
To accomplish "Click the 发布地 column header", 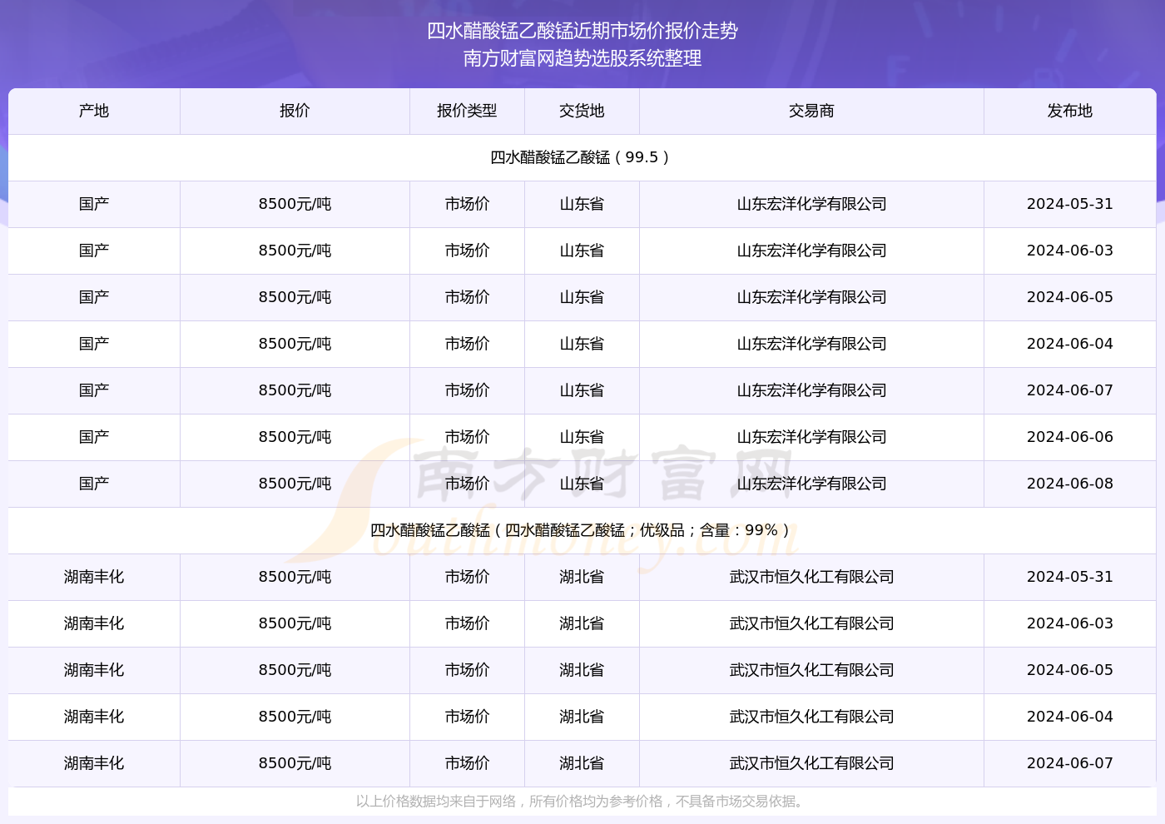I will tap(1070, 111).
